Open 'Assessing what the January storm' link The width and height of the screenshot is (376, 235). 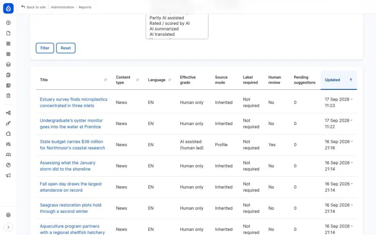point(68,166)
